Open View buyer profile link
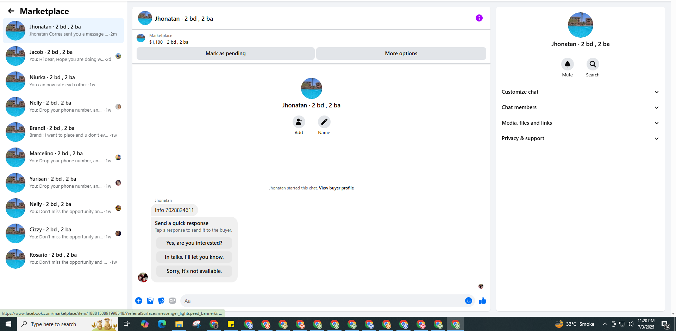Viewport: 676px width, 331px height. coord(336,188)
